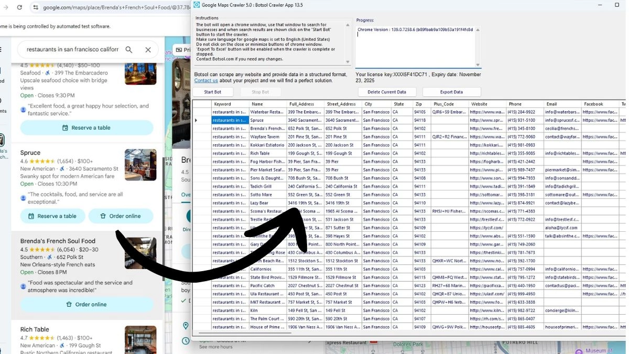Click reviewer avatar beside "Excellent food" review
This screenshot has height=354, width=629.
pyautogui.click(x=23, y=110)
